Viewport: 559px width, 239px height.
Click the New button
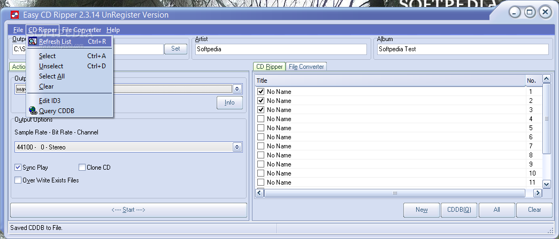point(422,210)
